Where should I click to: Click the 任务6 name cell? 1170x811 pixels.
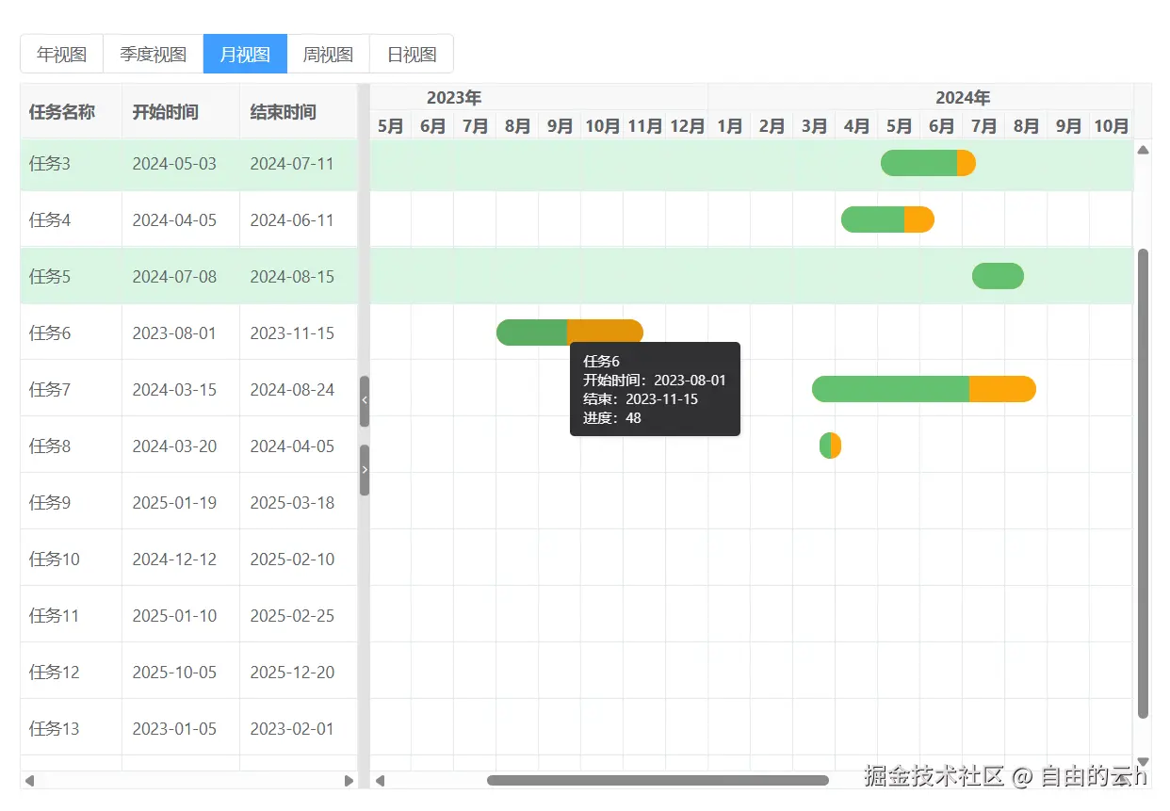click(71, 333)
